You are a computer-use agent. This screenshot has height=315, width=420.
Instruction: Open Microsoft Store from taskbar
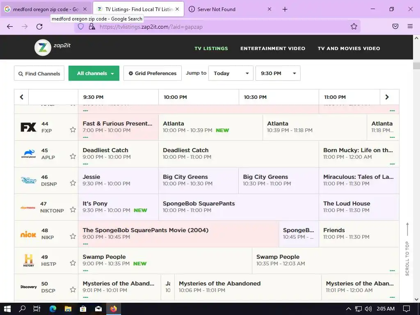tap(83, 309)
